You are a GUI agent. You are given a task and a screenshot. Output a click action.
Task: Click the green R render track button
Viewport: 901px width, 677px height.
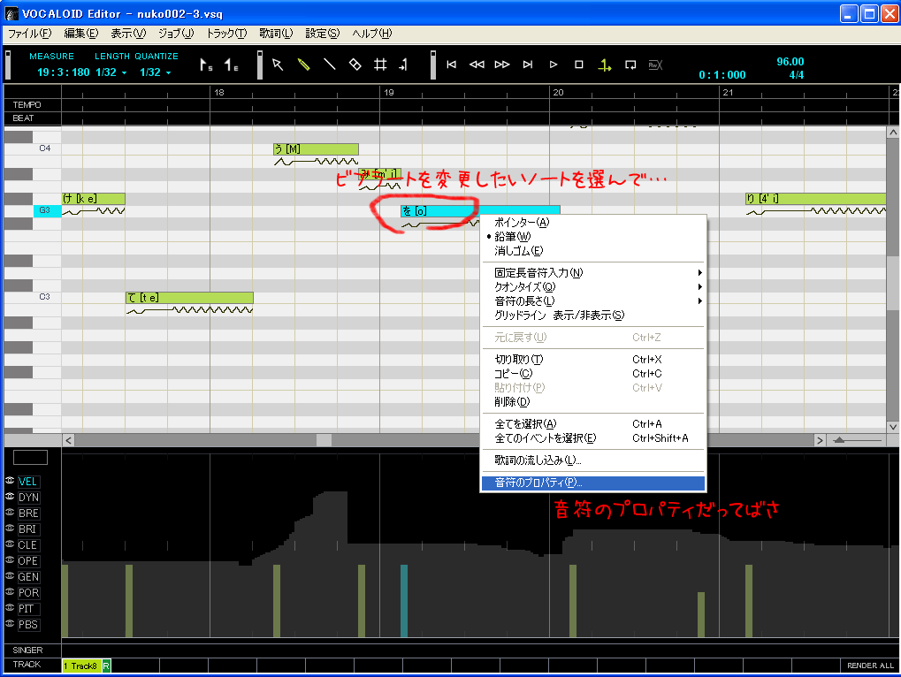click(x=106, y=666)
